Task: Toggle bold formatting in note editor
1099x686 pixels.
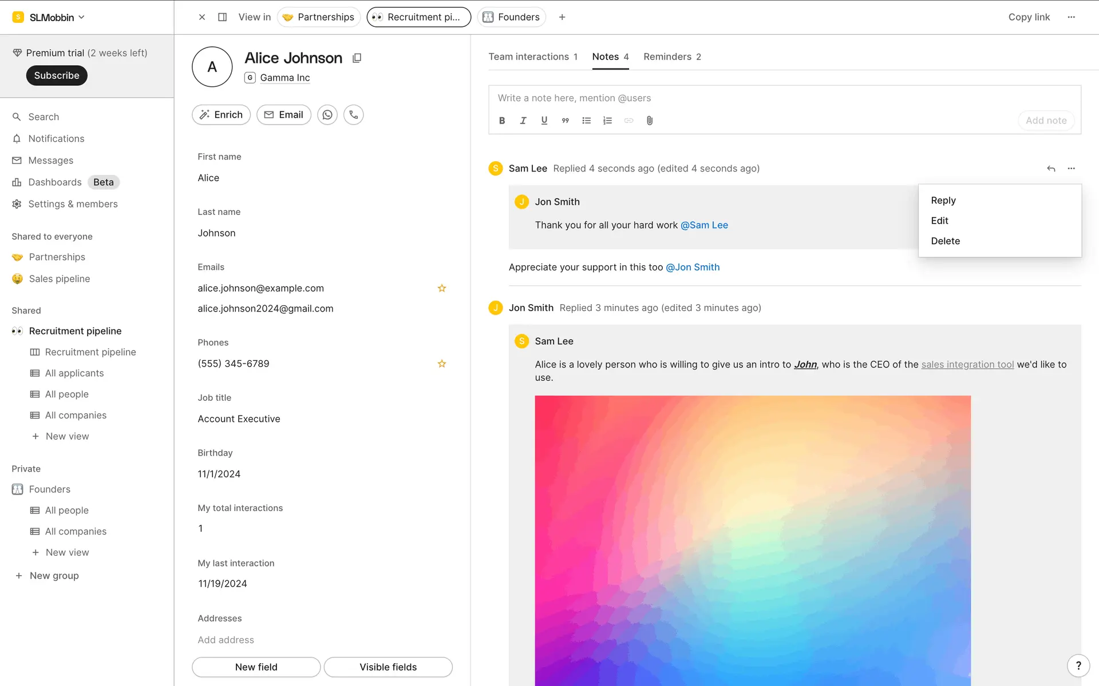Action: pyautogui.click(x=502, y=121)
